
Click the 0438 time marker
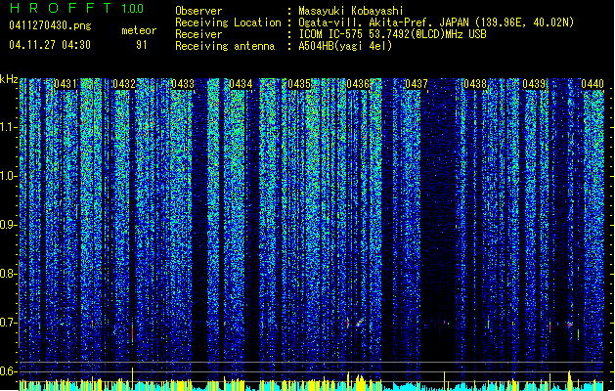coord(475,84)
